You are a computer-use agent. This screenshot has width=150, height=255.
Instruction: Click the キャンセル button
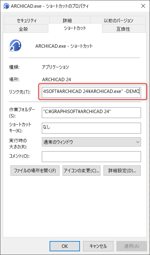click(98, 246)
